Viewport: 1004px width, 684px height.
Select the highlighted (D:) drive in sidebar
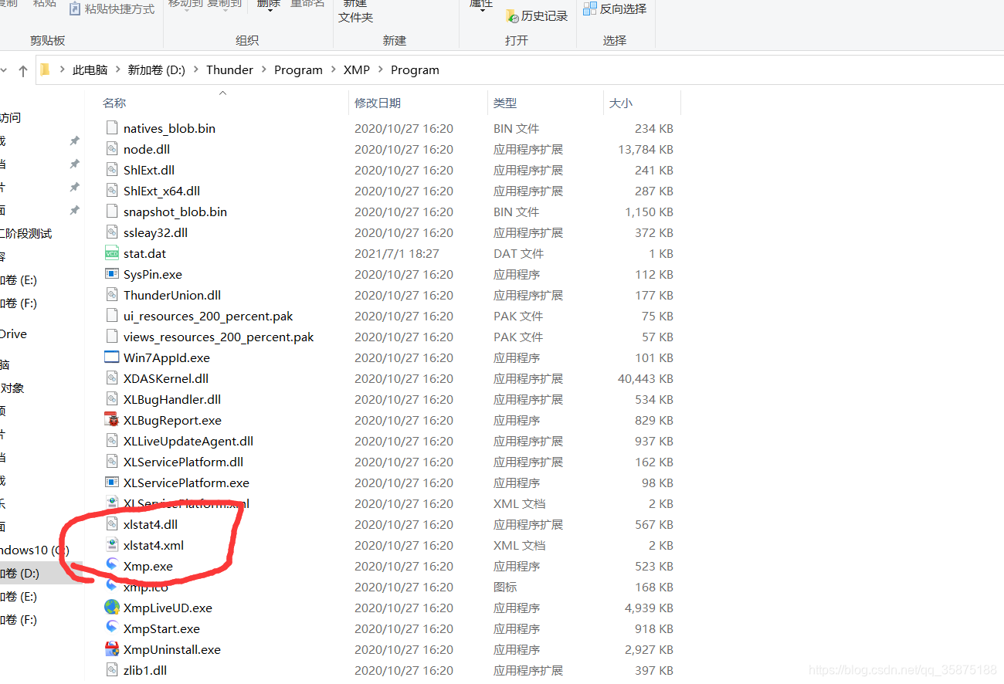(x=41, y=573)
